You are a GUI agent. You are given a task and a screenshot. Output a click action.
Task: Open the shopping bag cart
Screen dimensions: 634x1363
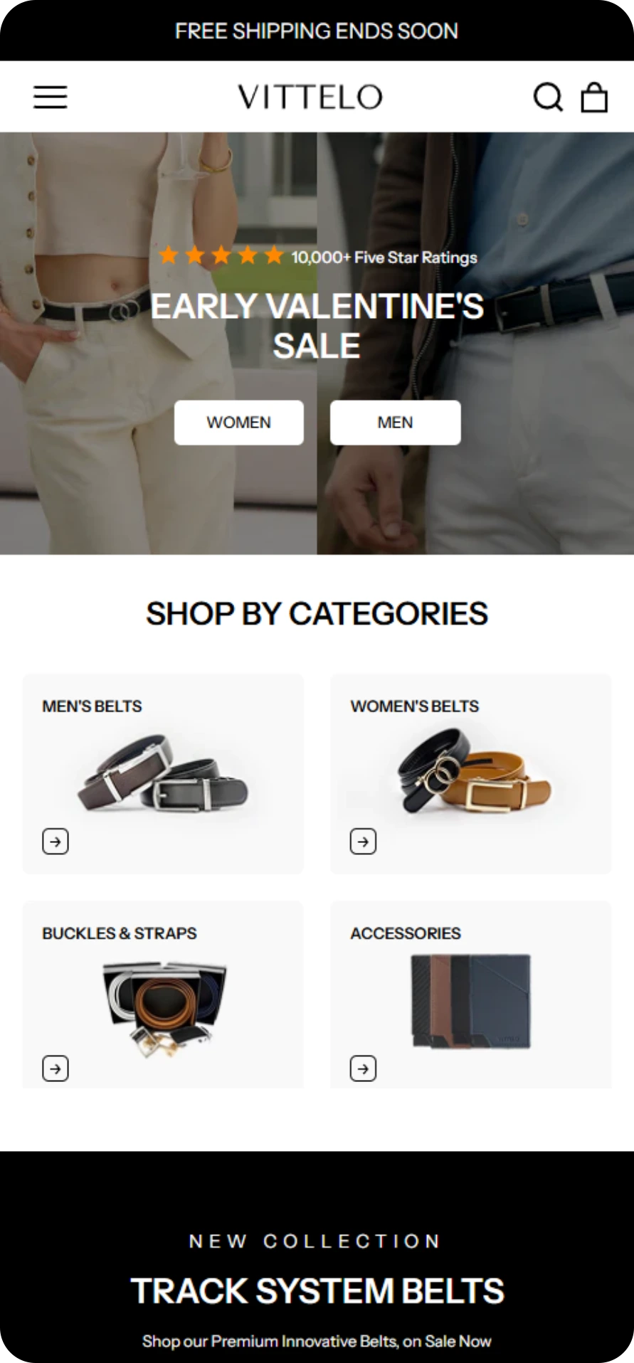click(594, 97)
